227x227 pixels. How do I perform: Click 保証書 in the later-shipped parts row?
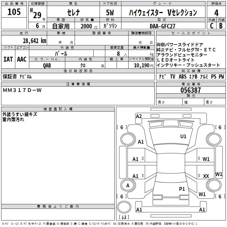[x=10, y=76]
